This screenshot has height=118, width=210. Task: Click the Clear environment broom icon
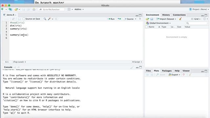[x=180, y=19]
